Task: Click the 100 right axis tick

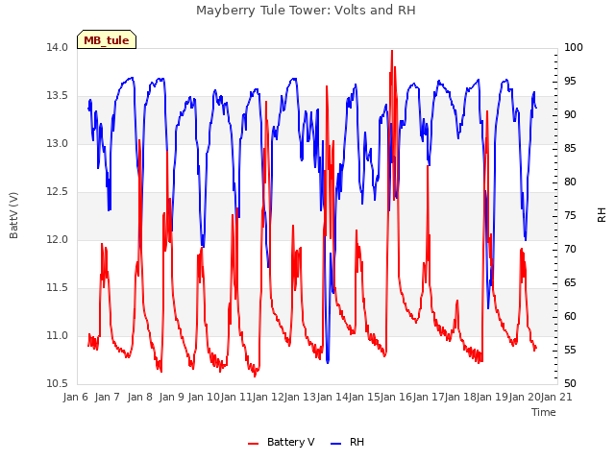Action: click(x=574, y=47)
